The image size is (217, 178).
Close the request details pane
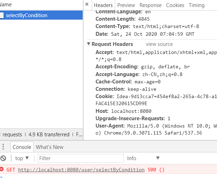87,5
